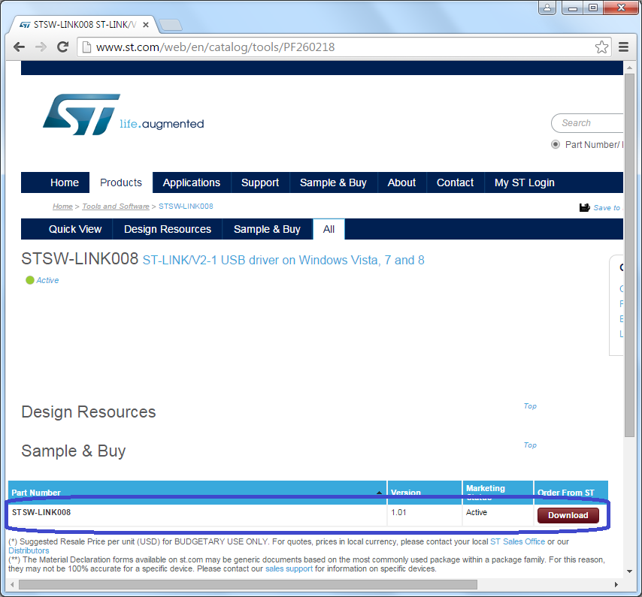Click the horizontal scrollbar right arrow
The height and width of the screenshot is (597, 642).
pos(616,585)
